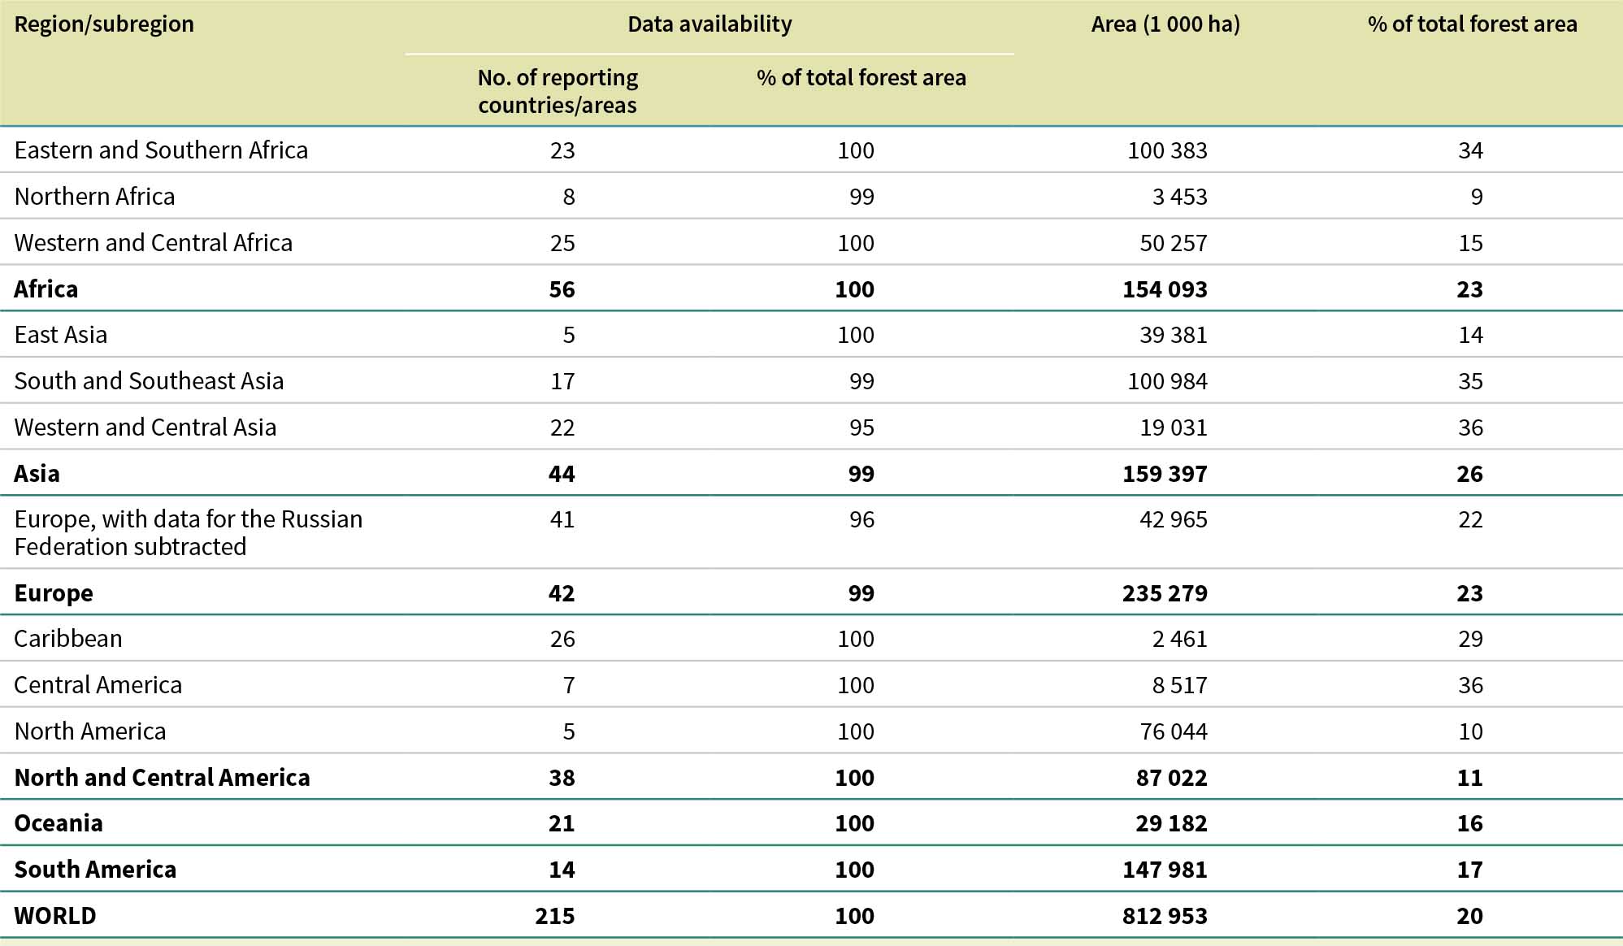The width and height of the screenshot is (1623, 946).
Task: Click the Data availability header
Action: point(710,24)
